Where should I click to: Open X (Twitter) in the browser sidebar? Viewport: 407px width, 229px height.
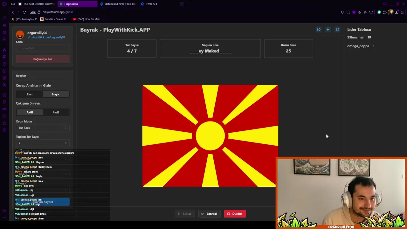pos(4,85)
